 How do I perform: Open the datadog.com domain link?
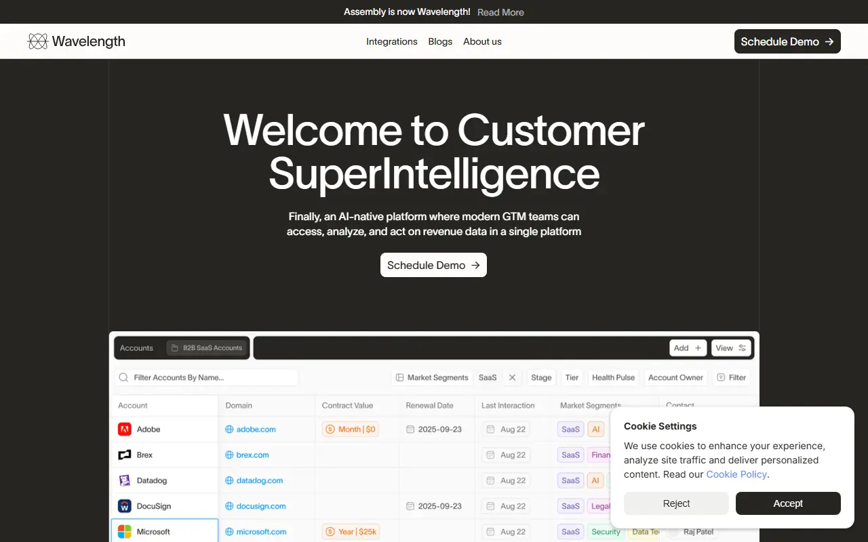[260, 480]
